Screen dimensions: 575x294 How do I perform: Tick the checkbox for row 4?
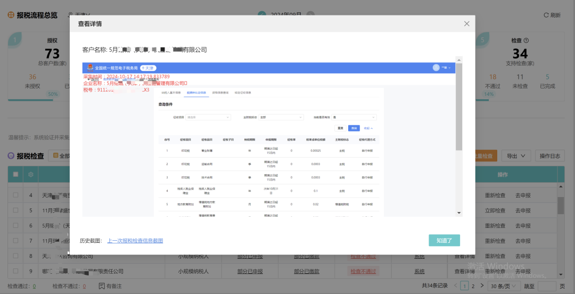coord(16,195)
